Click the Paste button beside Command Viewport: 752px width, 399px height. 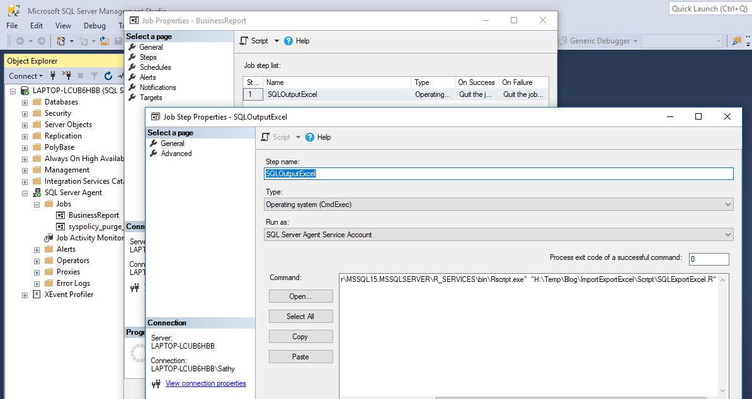click(300, 357)
